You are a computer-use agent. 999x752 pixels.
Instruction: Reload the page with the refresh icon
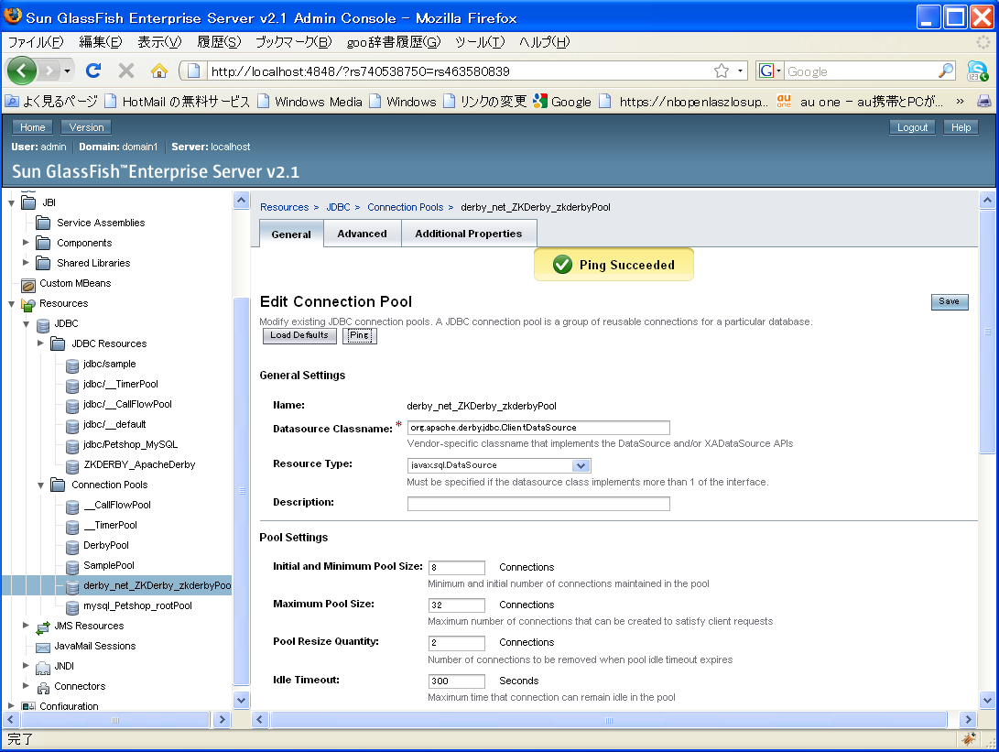point(93,71)
